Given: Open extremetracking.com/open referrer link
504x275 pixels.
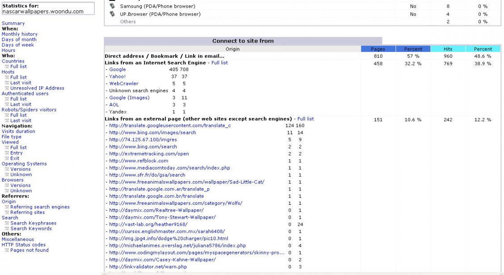Looking at the screenshot, I should point(149,154).
